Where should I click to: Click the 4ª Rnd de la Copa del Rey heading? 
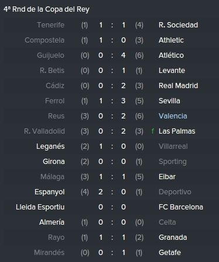46,9
